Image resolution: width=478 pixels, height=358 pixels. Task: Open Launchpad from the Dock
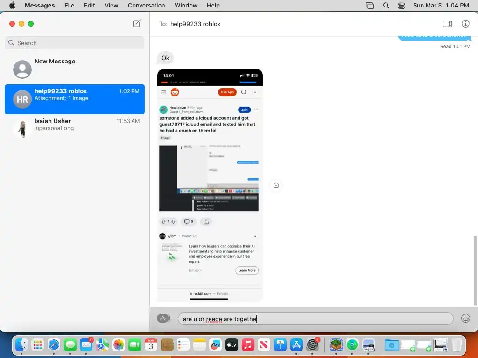pos(37,344)
